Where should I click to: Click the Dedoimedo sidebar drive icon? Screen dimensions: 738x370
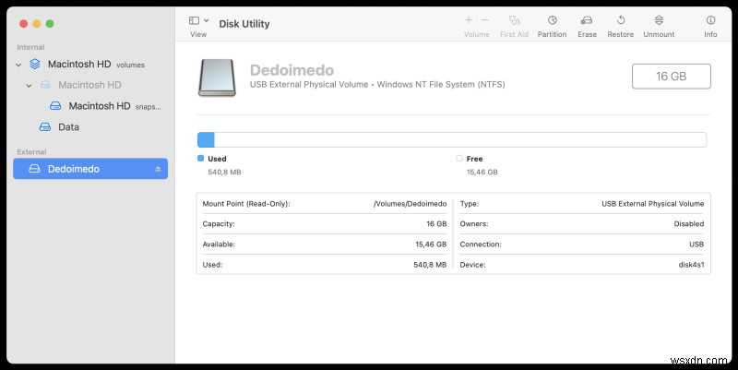click(x=34, y=169)
